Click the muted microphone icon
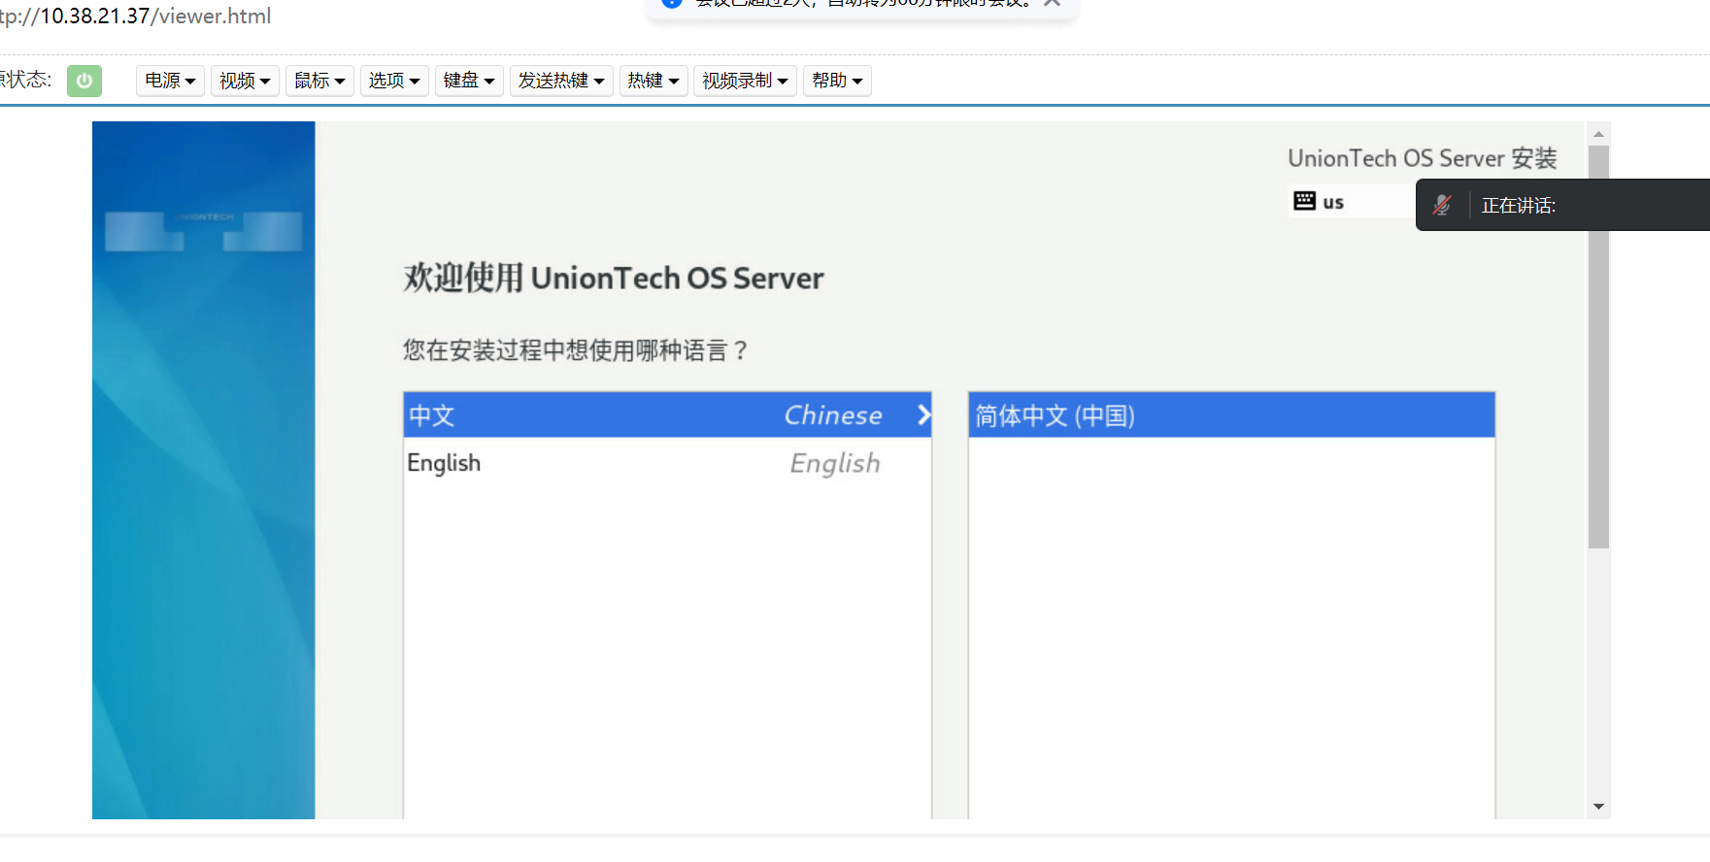 1442,205
